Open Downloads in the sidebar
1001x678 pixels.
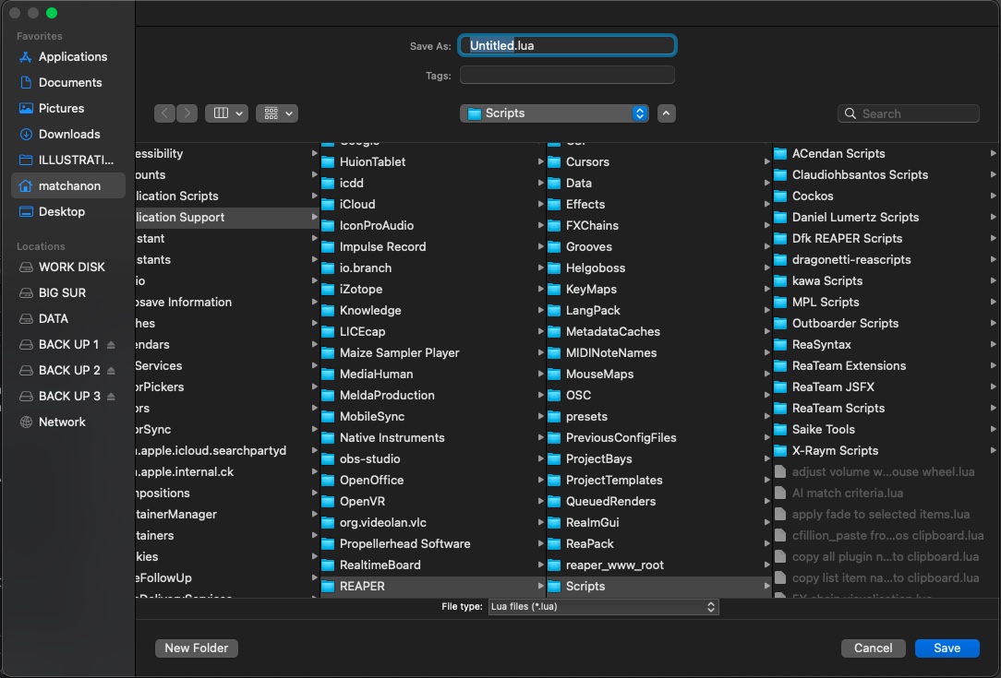click(x=68, y=134)
